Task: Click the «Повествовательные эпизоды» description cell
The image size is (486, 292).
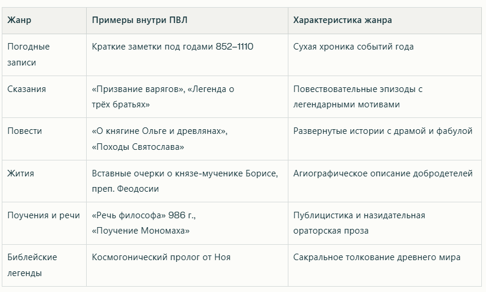Action: (357, 96)
